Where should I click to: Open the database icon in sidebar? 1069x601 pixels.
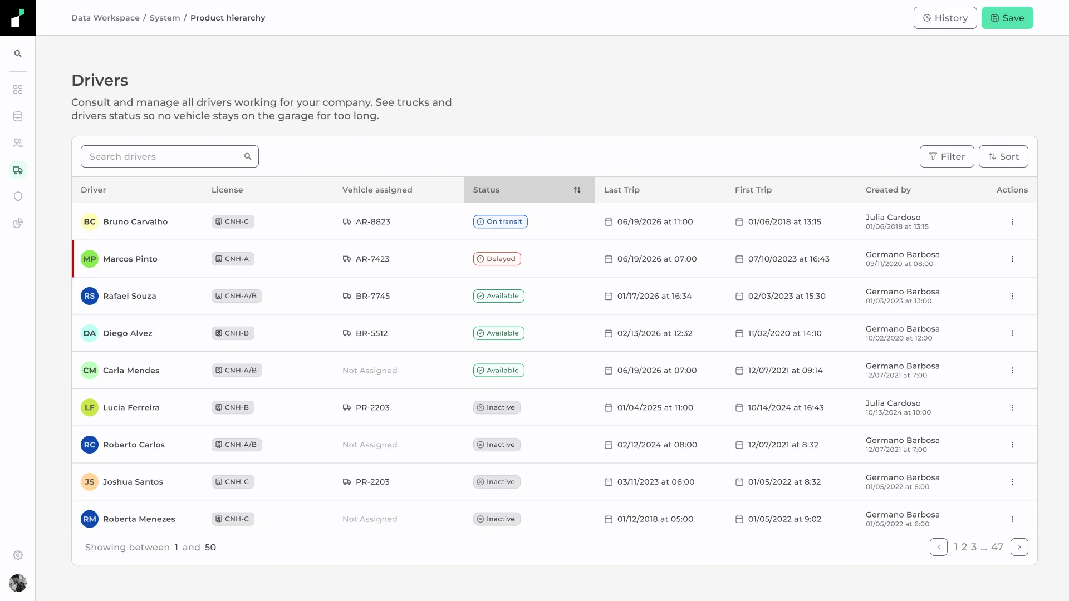pos(18,116)
